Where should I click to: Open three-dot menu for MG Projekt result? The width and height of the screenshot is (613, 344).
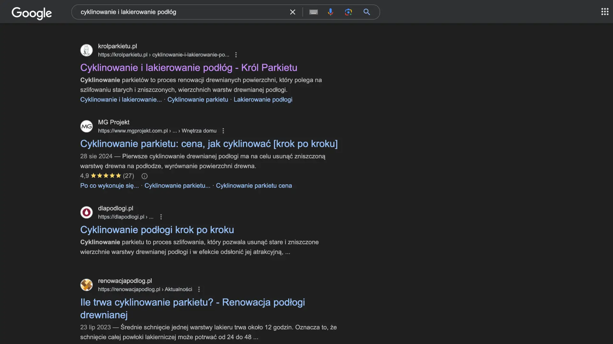click(223, 131)
